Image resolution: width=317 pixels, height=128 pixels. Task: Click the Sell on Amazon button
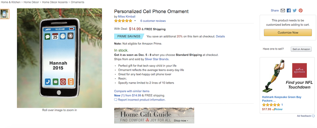point(301,49)
